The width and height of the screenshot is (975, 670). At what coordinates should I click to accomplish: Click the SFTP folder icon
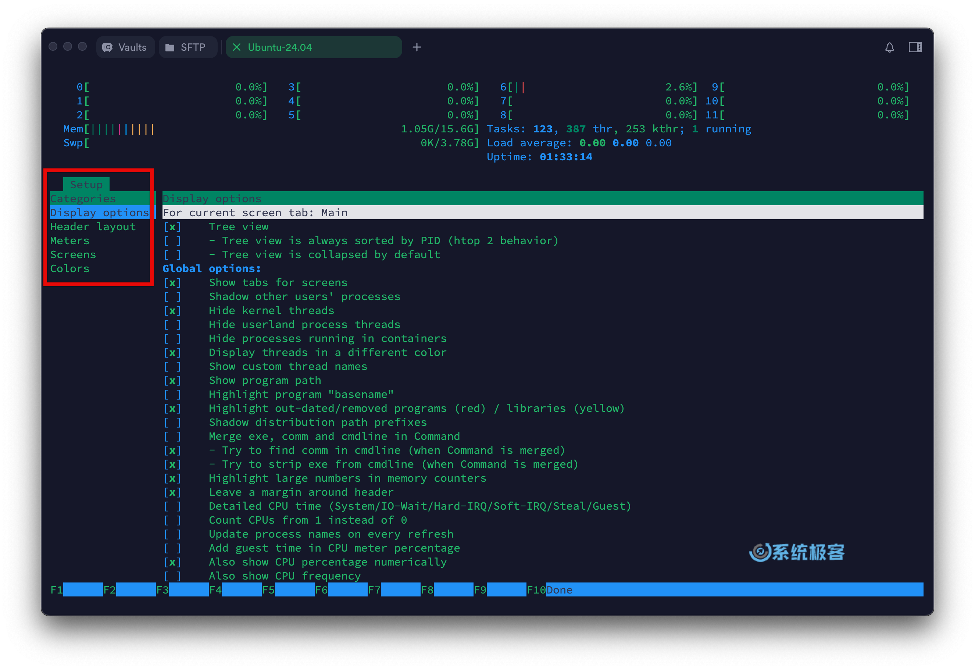[x=169, y=47]
